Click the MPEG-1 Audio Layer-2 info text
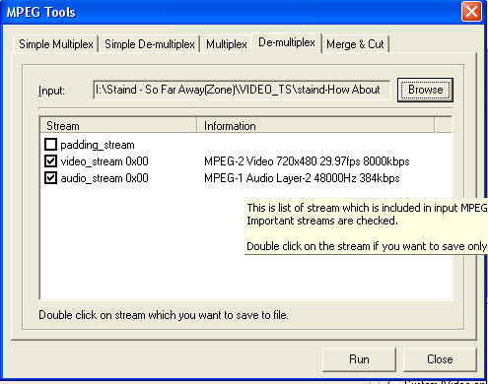Screen dimensions: 488x384 point(302,178)
